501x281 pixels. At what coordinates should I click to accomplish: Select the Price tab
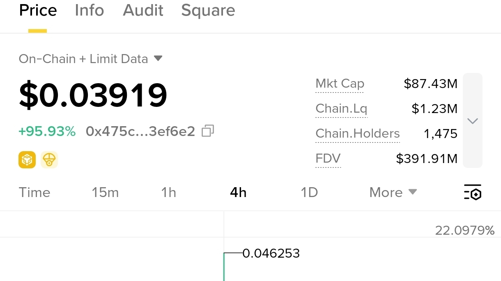[x=38, y=10]
